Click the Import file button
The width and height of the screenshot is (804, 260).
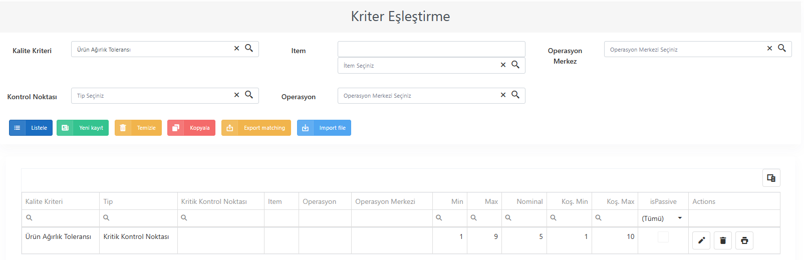324,128
